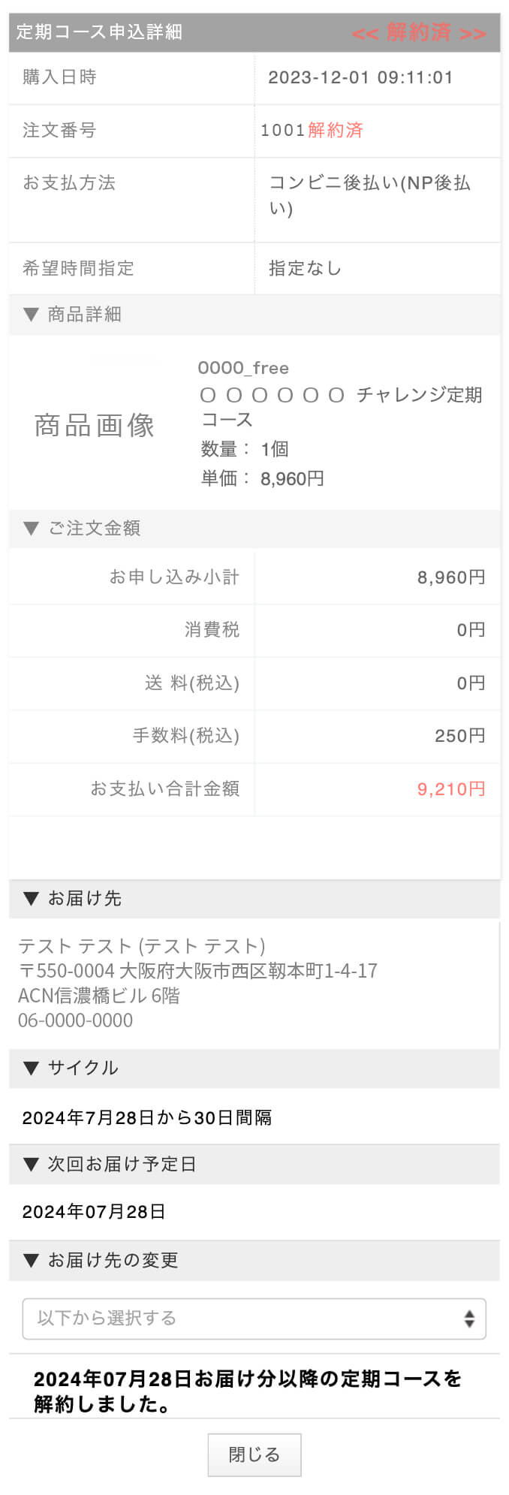Click the triangle icon beside ご注文金額
Viewport: 509px width, 1495px height.
click(31, 529)
